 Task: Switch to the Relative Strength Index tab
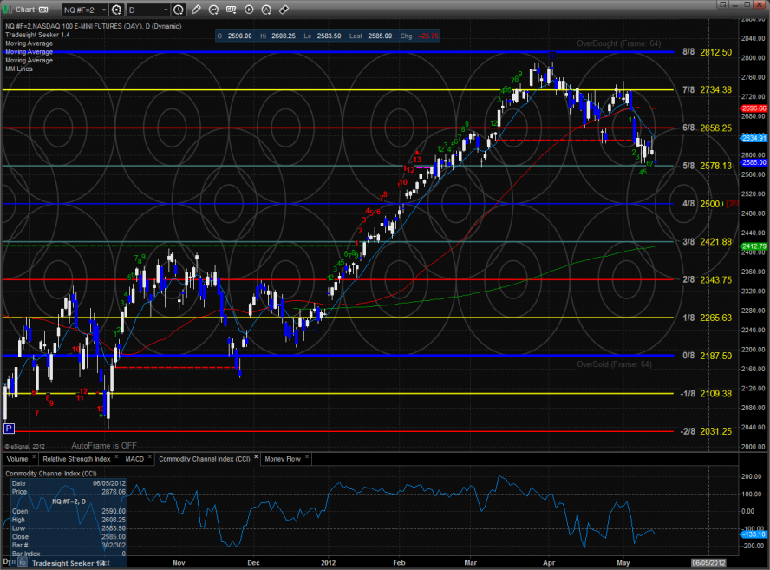pyautogui.click(x=76, y=458)
